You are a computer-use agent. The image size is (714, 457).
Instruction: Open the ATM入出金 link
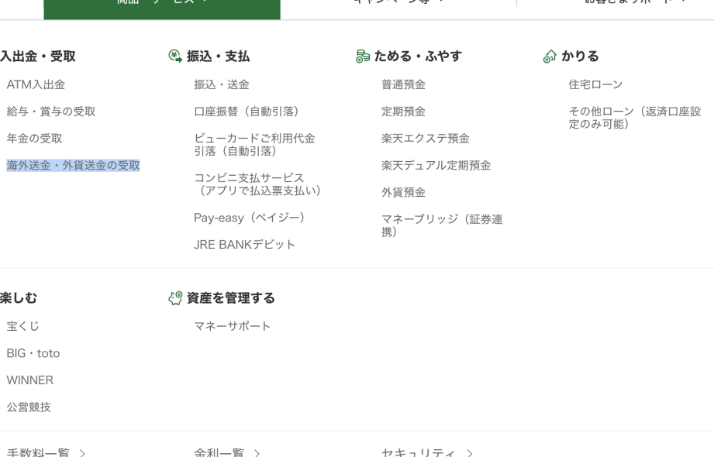(x=36, y=84)
